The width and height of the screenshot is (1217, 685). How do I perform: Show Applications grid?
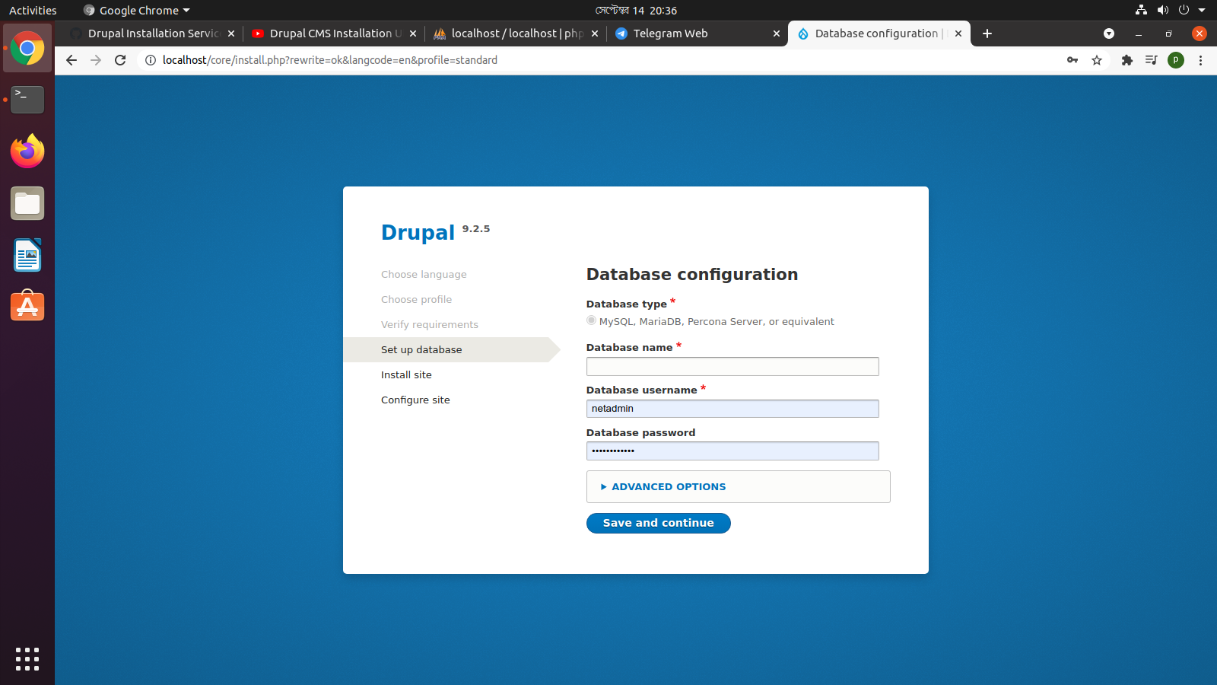(x=27, y=659)
